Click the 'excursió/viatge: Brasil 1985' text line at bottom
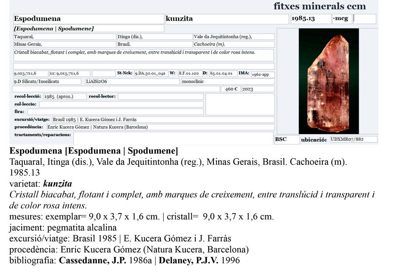402x279 pixels. [x=120, y=238]
